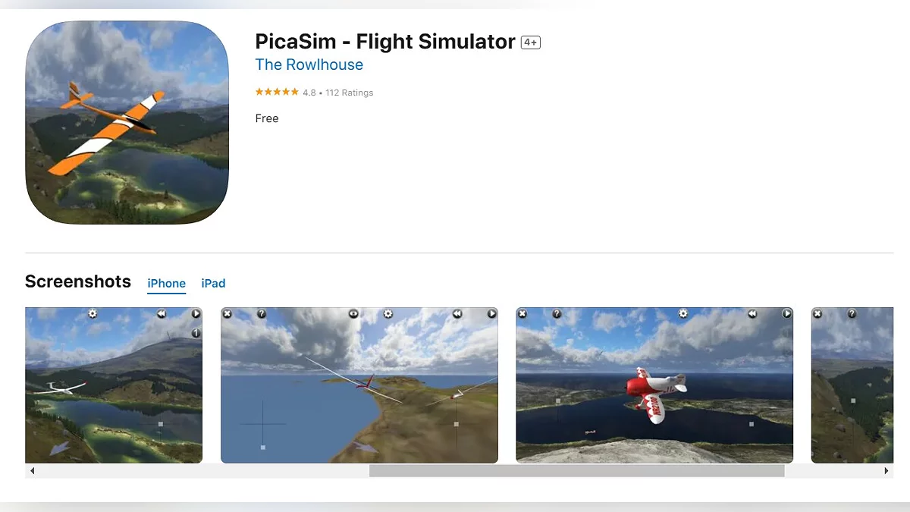This screenshot has height=512, width=910.
Task: Open the red biplane screenshot thumbnail
Action: (654, 385)
